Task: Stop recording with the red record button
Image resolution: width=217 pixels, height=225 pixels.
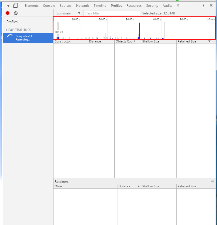Action: 8,13
